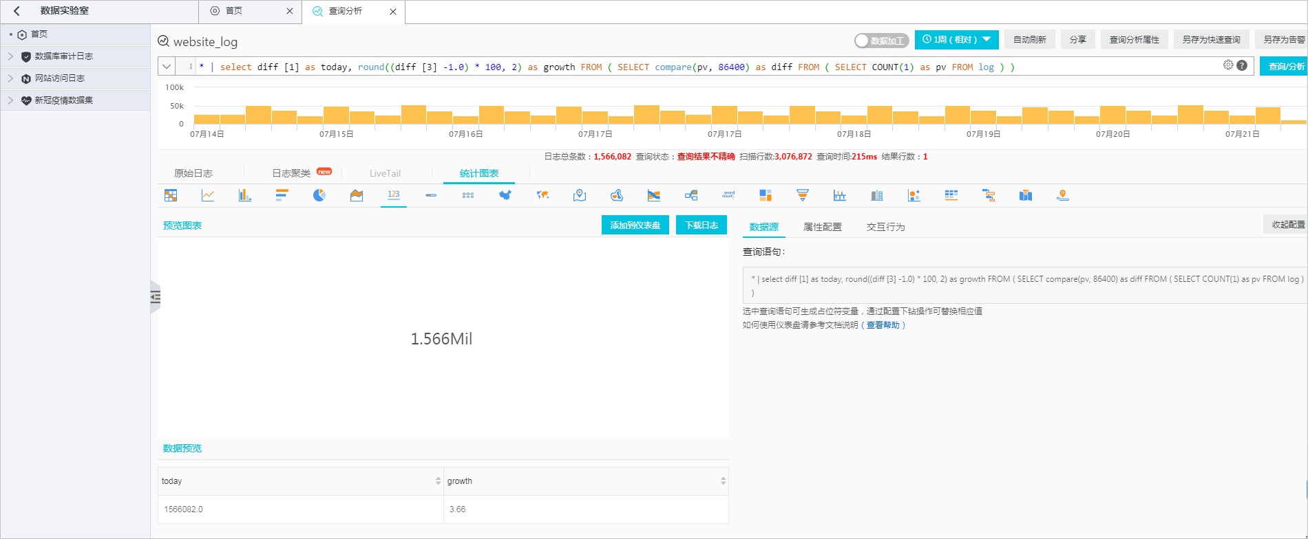Click 另存为快速查询 button

point(1212,40)
